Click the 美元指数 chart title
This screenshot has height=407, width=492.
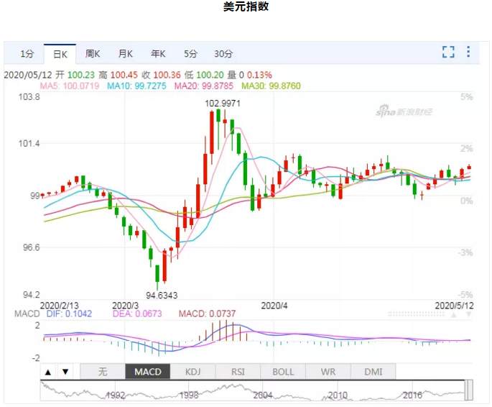click(x=246, y=6)
